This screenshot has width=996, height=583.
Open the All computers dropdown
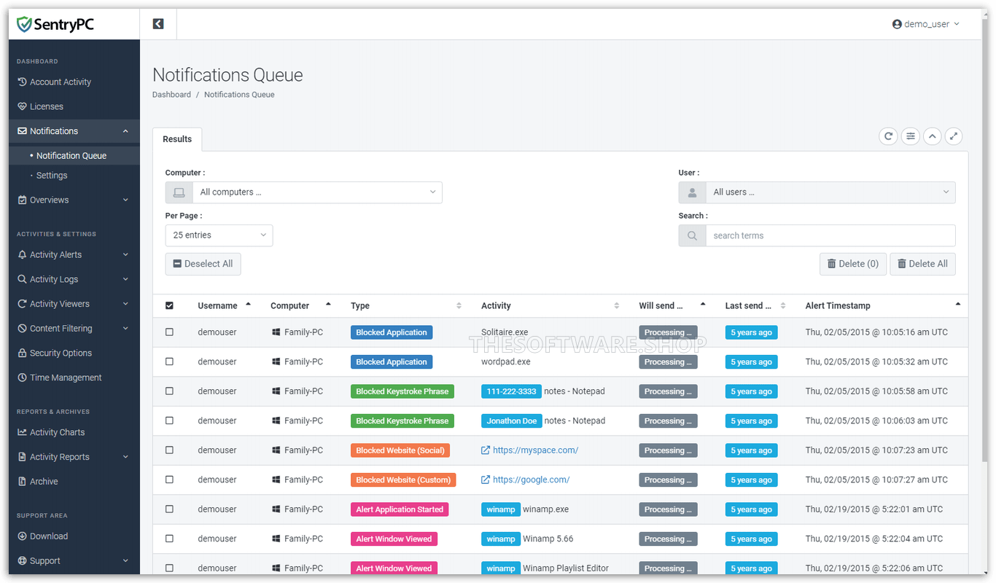317,192
